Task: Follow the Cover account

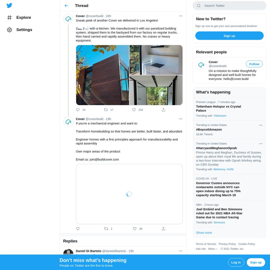Action: [x=254, y=64]
